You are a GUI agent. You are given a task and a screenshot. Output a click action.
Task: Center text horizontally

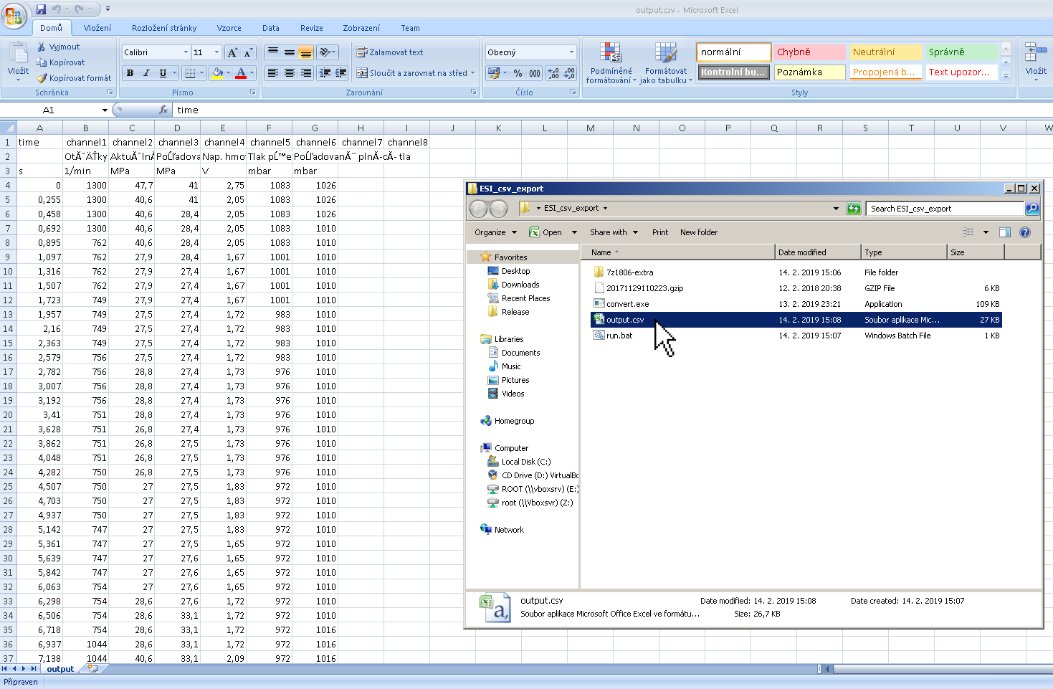coord(289,73)
